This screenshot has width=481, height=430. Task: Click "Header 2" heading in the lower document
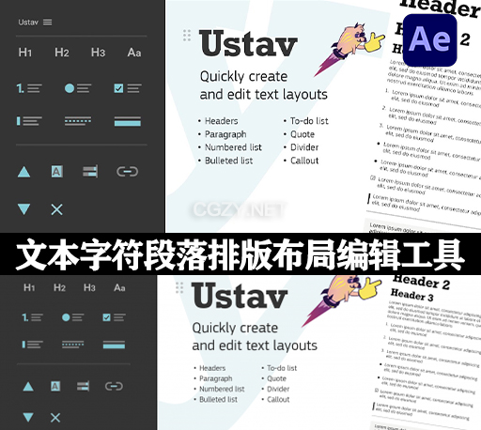coord(422,282)
